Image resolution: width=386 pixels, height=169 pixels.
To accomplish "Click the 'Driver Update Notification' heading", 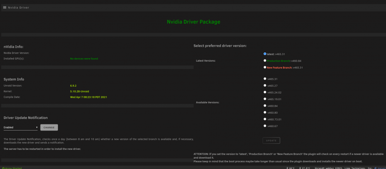I will point(25,118).
